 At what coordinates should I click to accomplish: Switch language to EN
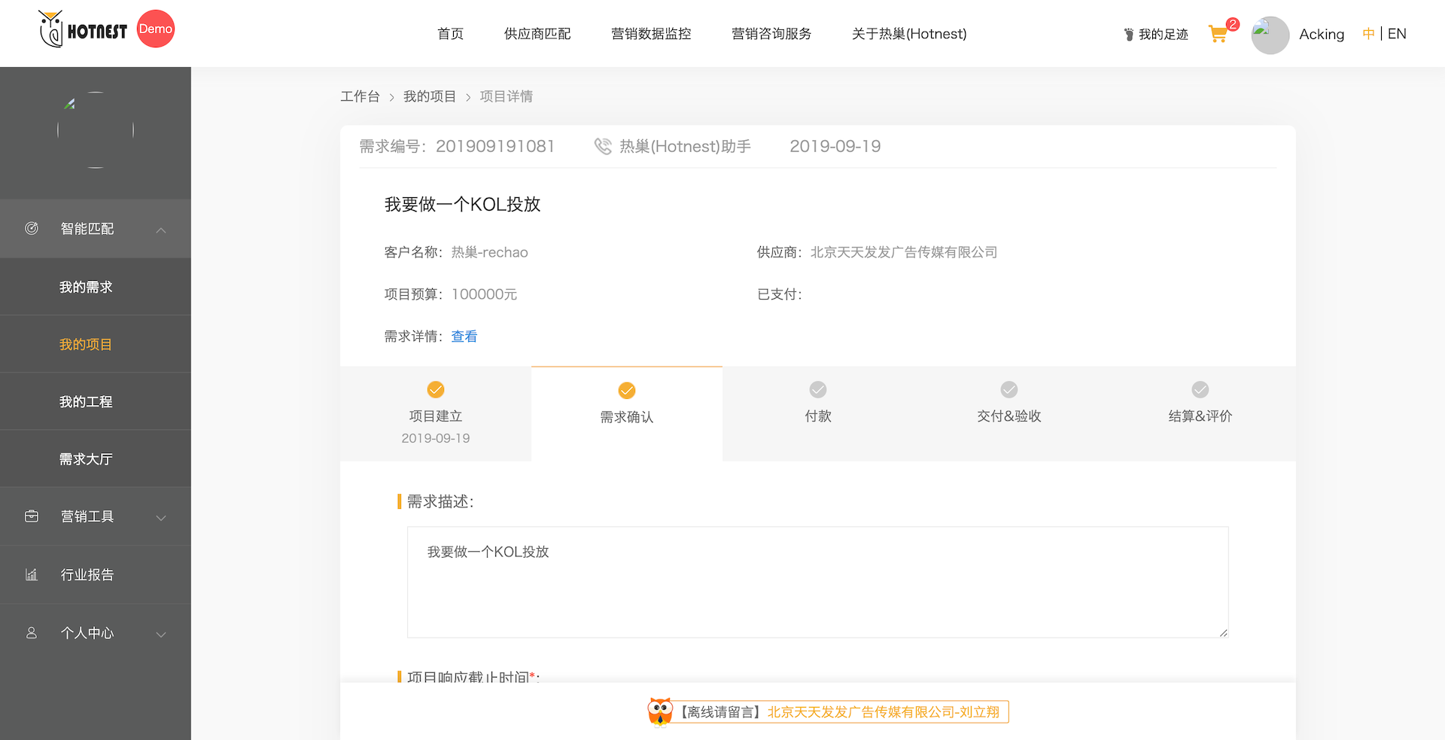(x=1397, y=34)
